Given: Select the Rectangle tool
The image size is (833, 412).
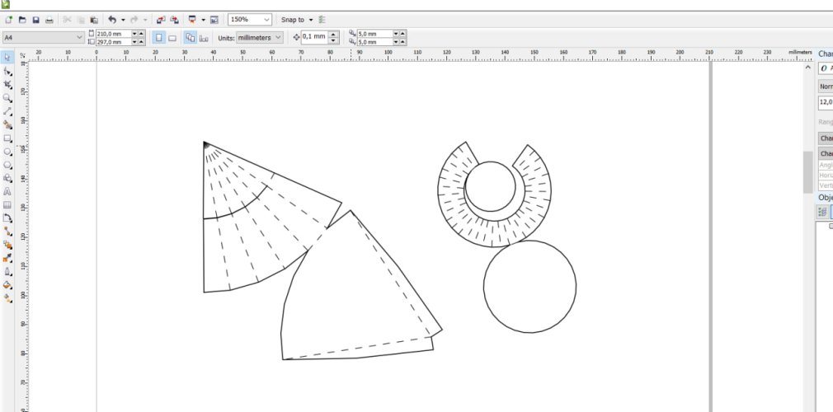Looking at the screenshot, I should pos(7,138).
